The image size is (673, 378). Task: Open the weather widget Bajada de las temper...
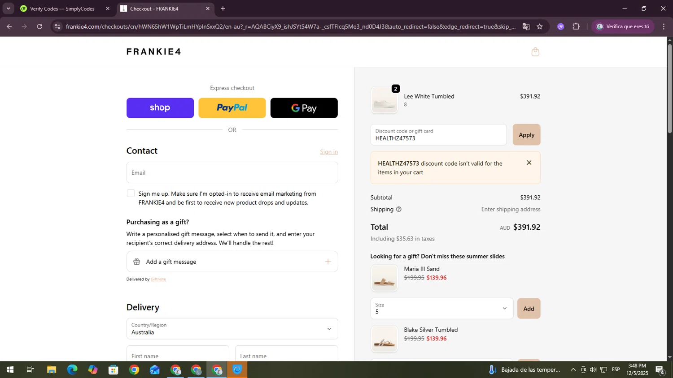point(524,370)
